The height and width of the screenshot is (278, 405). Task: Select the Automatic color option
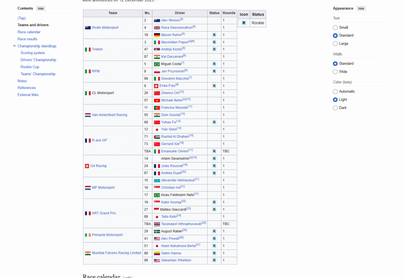pyautogui.click(x=335, y=92)
